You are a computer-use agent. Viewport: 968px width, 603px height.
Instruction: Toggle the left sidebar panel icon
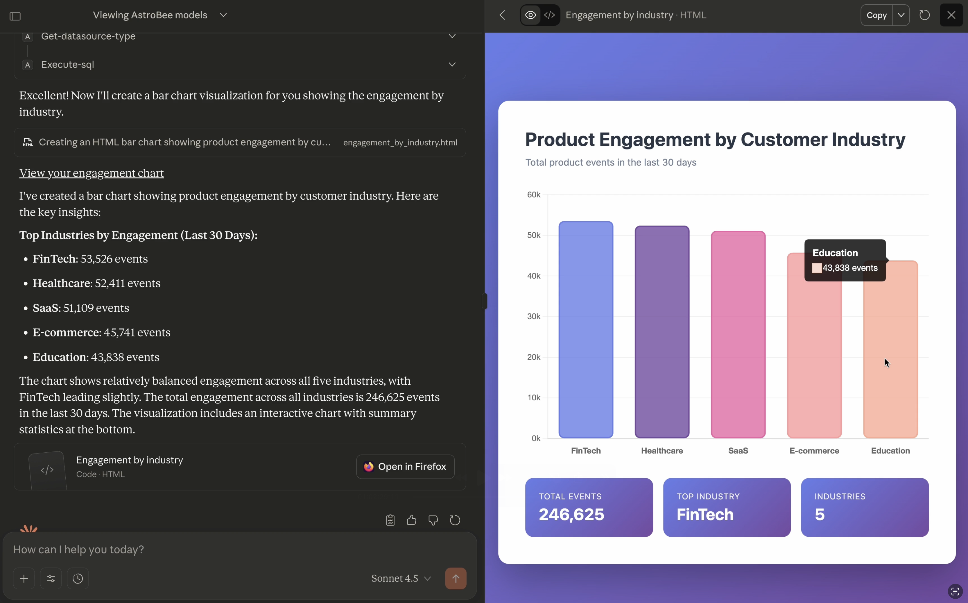(x=15, y=16)
